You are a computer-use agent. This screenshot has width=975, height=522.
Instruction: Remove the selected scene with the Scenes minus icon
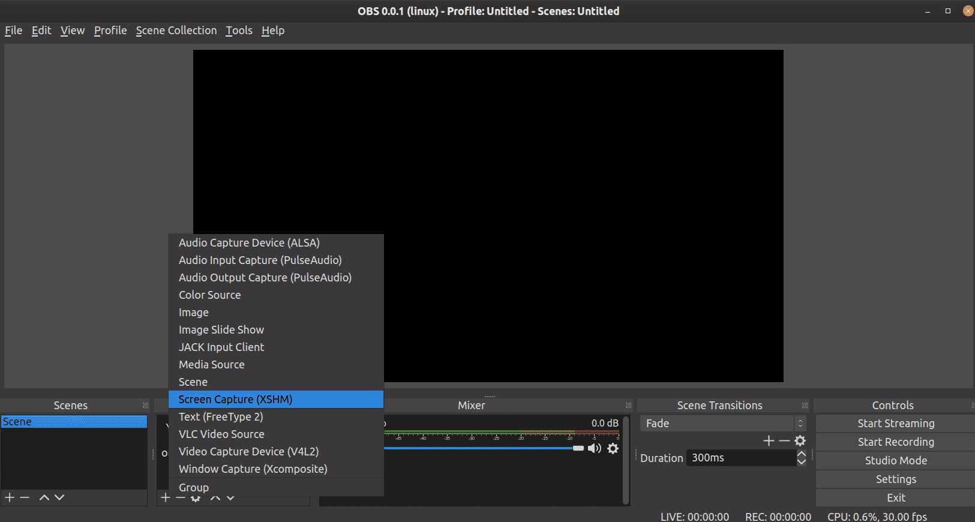click(25, 497)
